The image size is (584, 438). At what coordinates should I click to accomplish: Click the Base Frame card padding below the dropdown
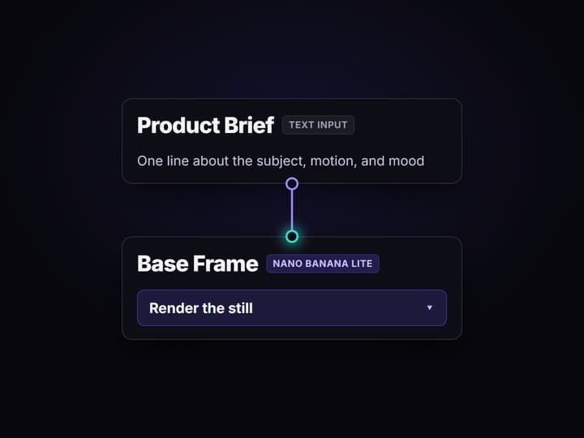292,333
